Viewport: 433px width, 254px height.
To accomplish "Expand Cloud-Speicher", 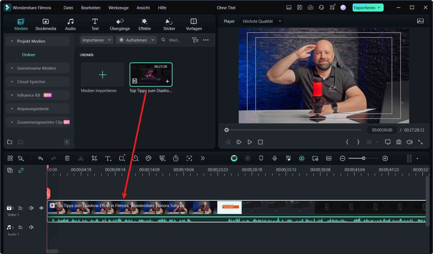I will (12, 82).
